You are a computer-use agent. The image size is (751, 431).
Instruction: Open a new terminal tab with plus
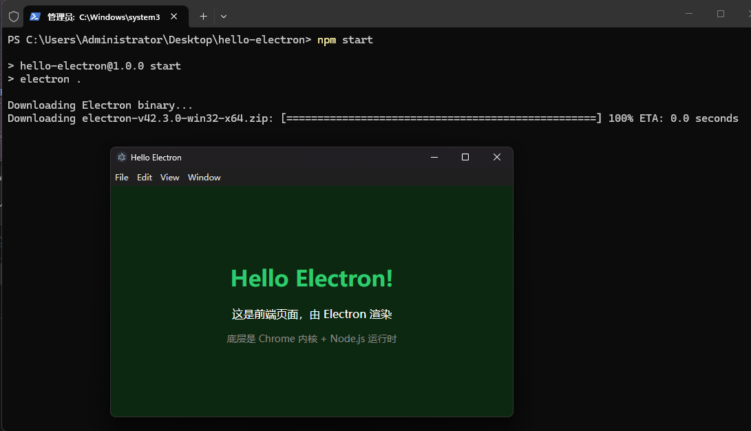[x=203, y=17]
